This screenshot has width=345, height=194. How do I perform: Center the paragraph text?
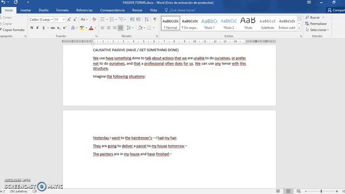(108, 28)
